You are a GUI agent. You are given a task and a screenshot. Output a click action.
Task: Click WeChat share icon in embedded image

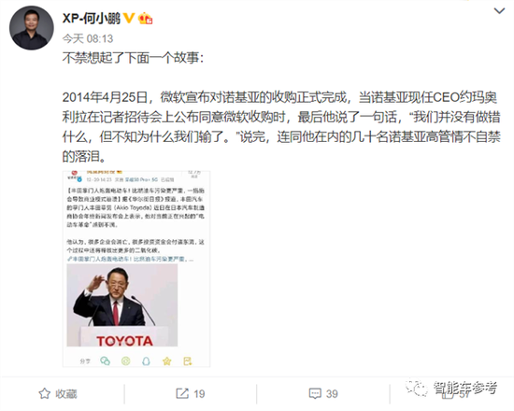click(105, 361)
